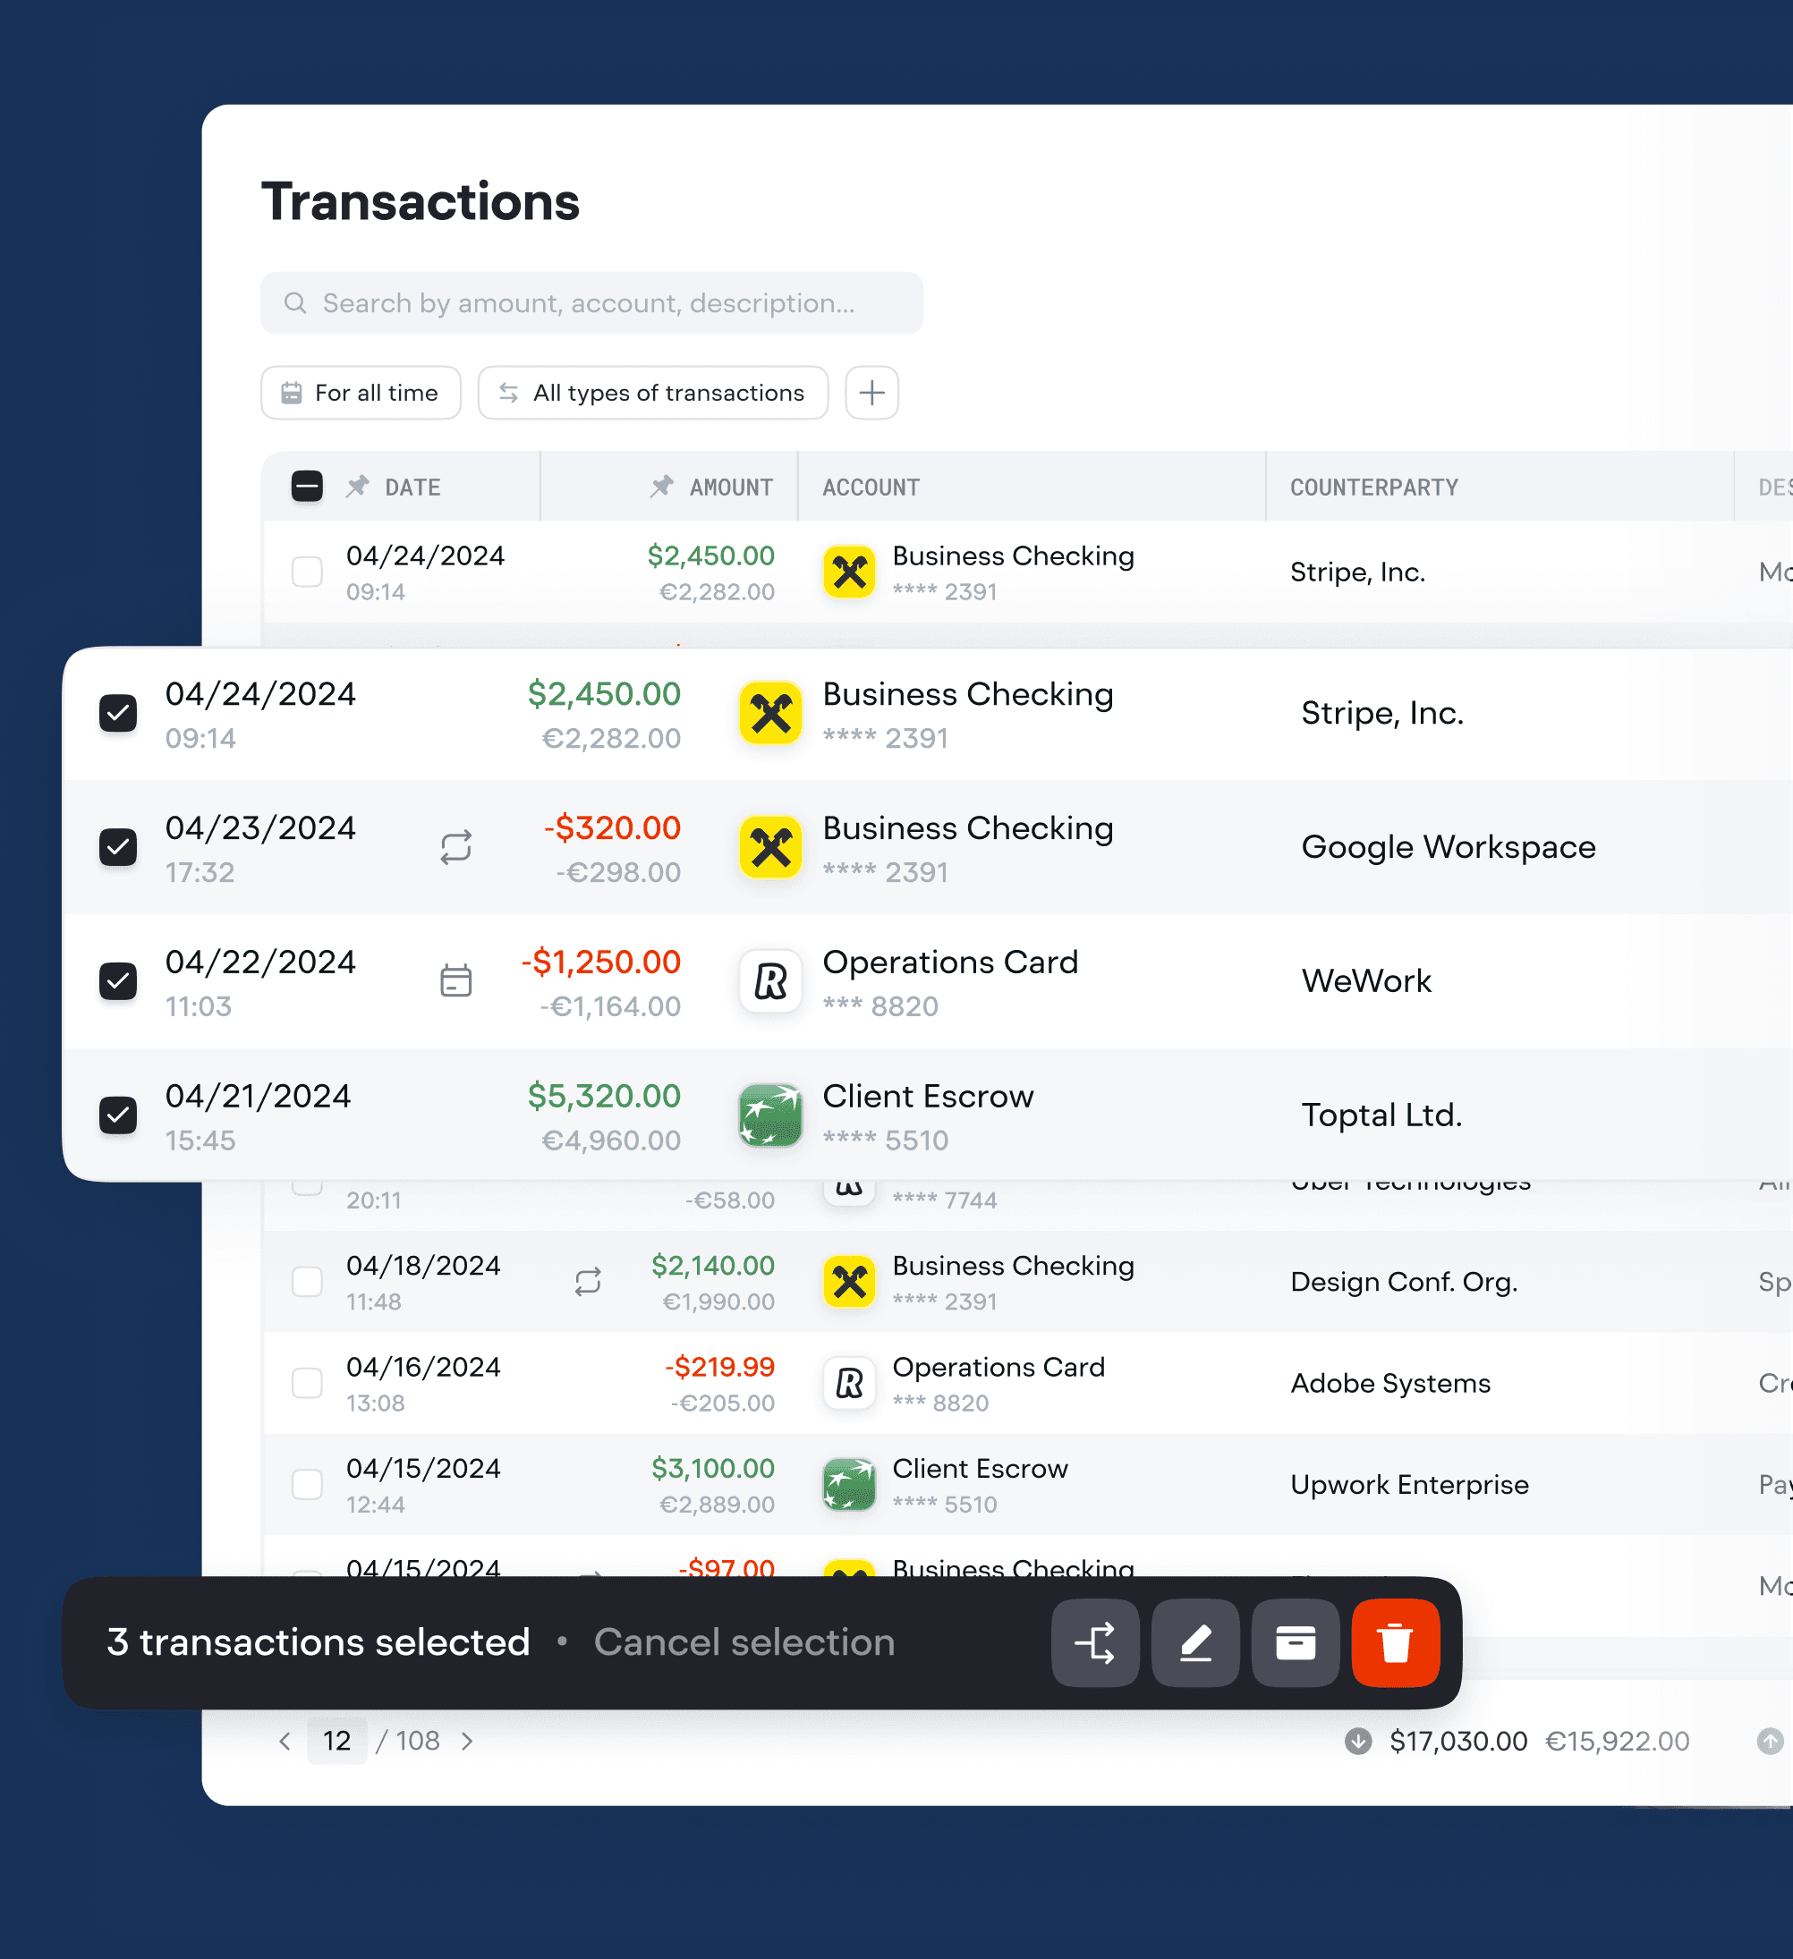Click the Operations Card logo on Adobe Systems row

[x=849, y=1383]
